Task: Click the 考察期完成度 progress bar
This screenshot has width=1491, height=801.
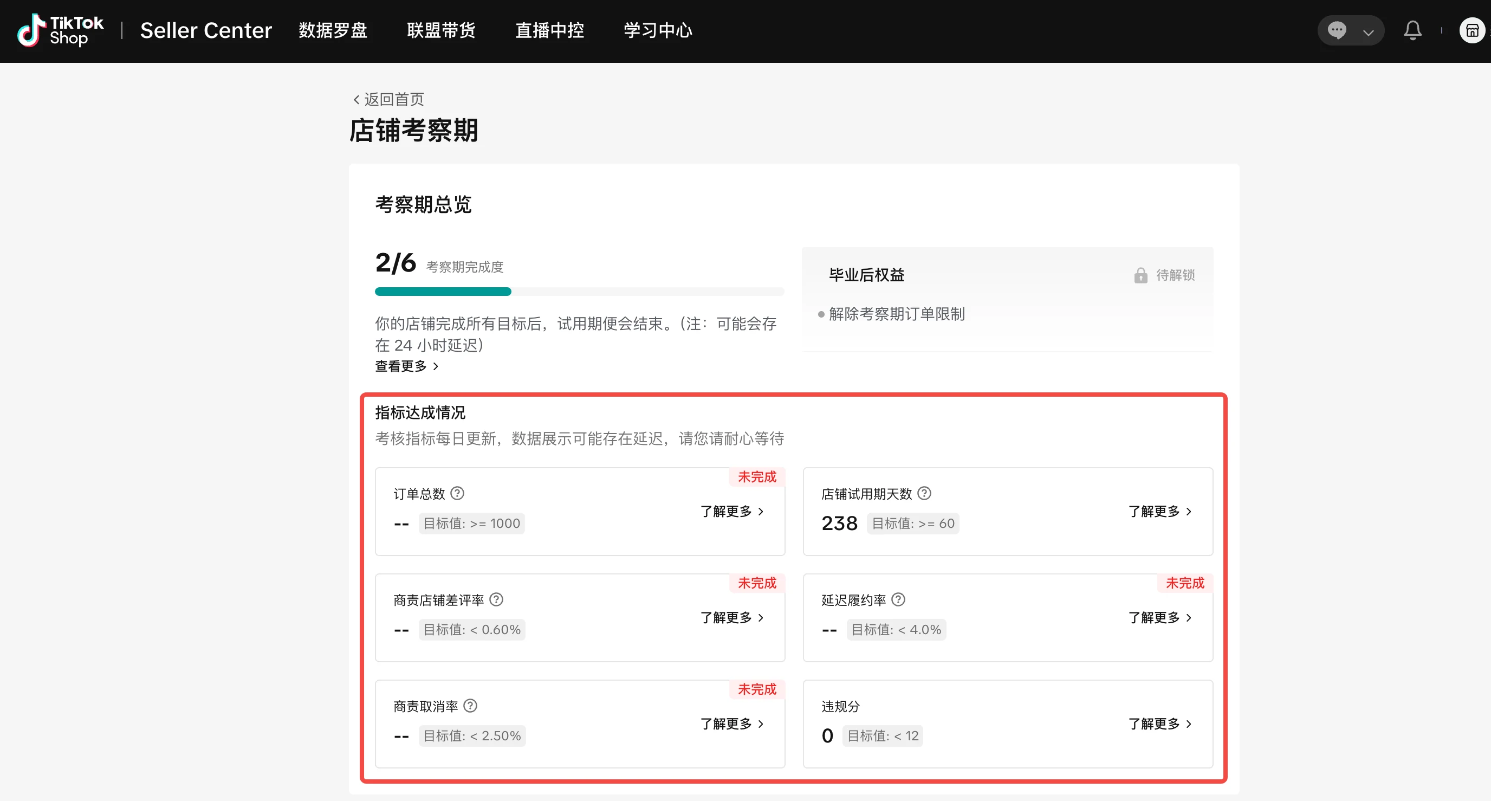Action: coord(579,292)
